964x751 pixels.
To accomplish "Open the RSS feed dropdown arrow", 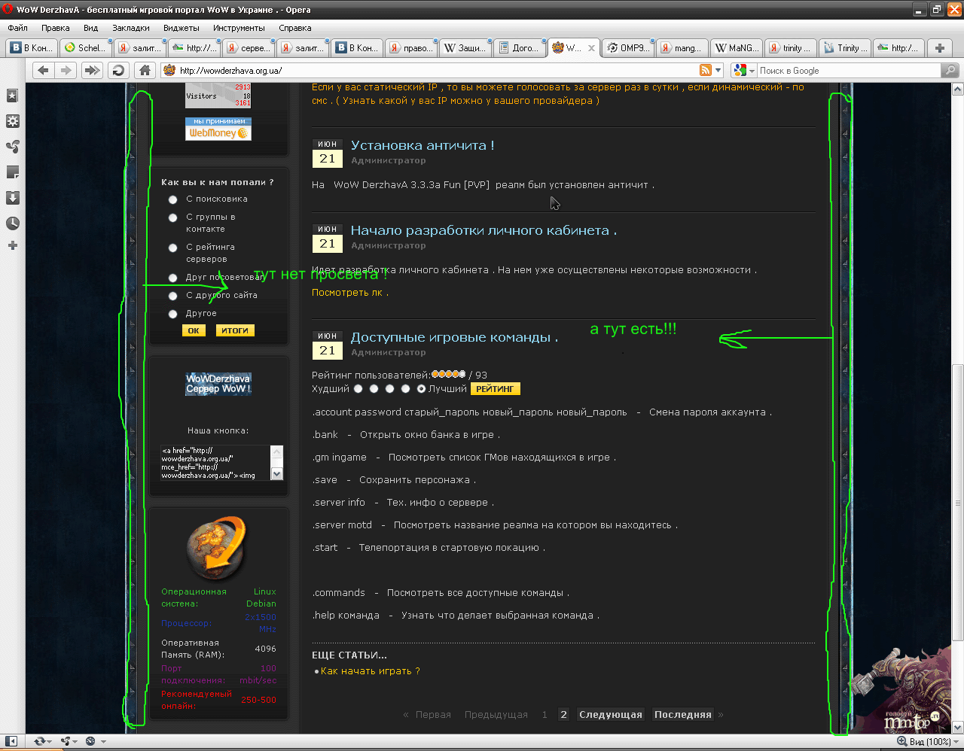I will tap(718, 70).
